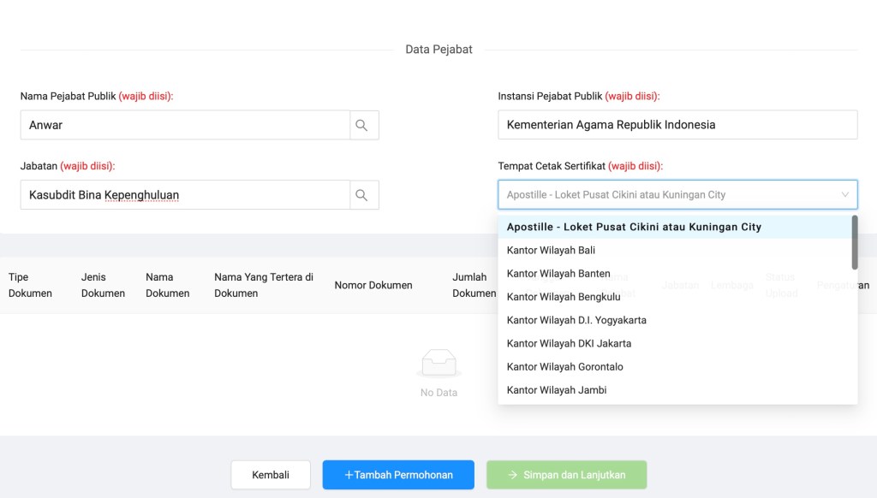Click search icon beside Jabatan field

point(361,195)
